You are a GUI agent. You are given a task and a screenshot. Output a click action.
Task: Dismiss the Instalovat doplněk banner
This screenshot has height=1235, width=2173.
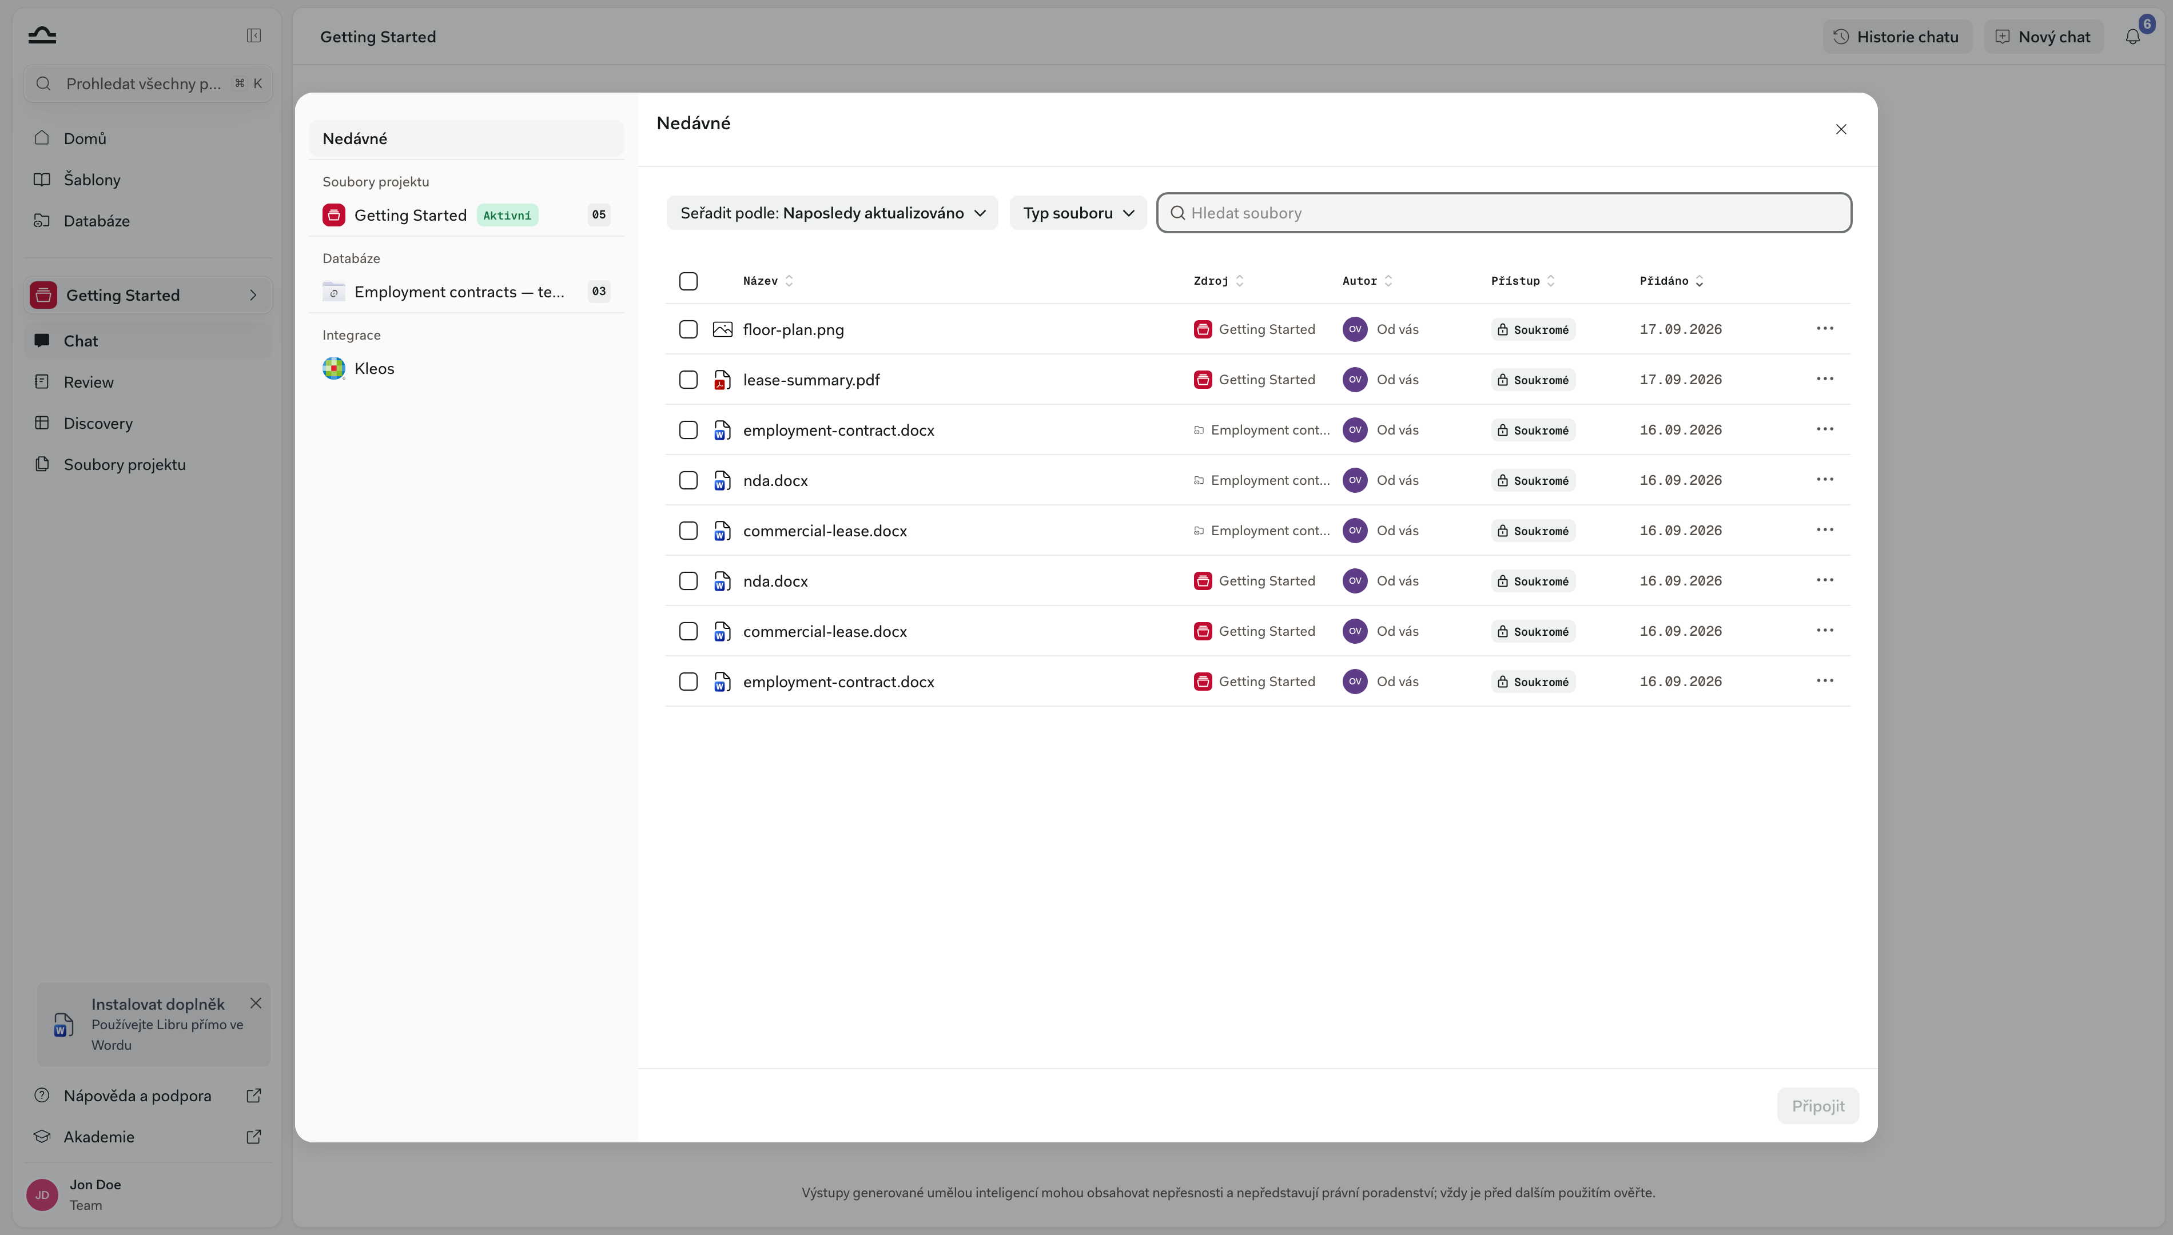click(x=255, y=1003)
